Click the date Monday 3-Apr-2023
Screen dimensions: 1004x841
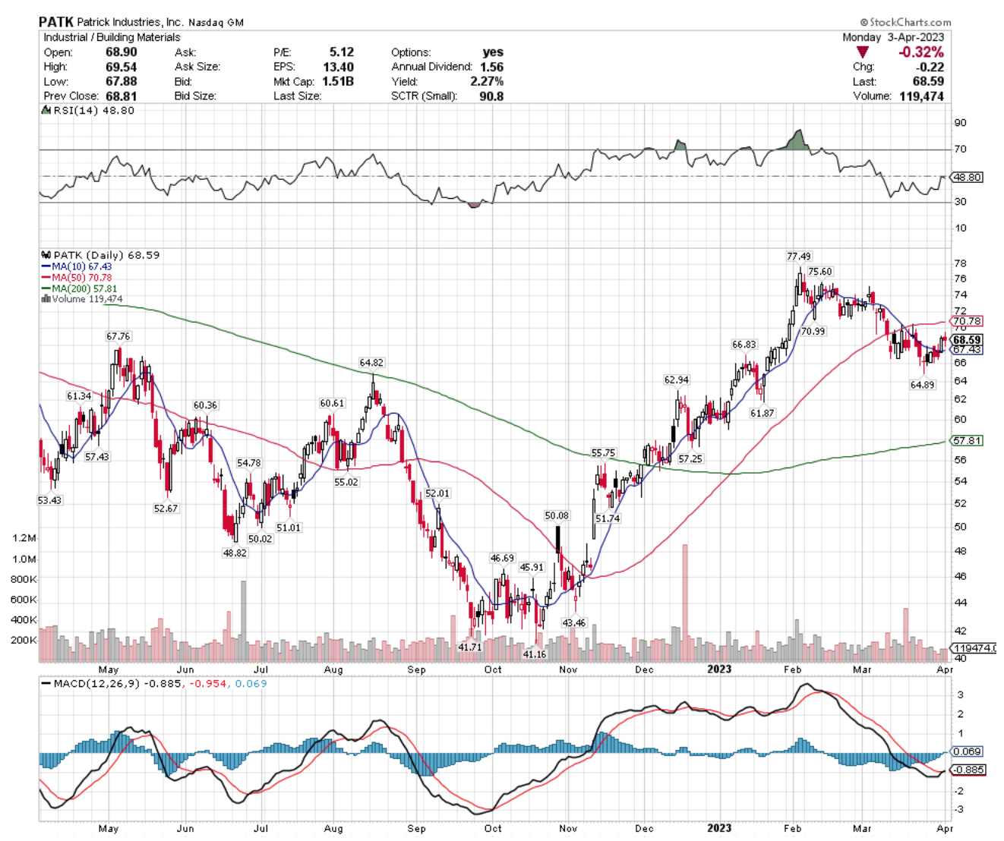(893, 37)
